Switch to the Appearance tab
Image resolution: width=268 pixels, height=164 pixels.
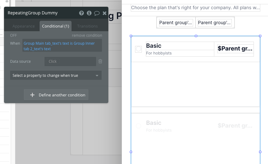[x=24, y=26]
